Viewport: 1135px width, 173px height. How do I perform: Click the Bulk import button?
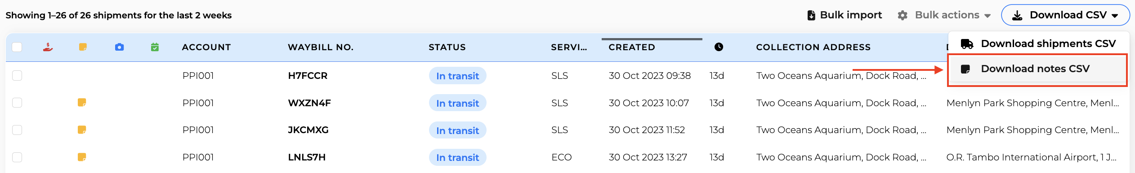(x=845, y=15)
